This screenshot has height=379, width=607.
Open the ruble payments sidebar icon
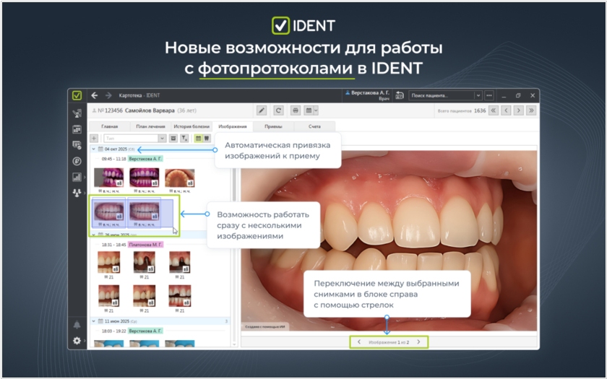click(x=77, y=161)
